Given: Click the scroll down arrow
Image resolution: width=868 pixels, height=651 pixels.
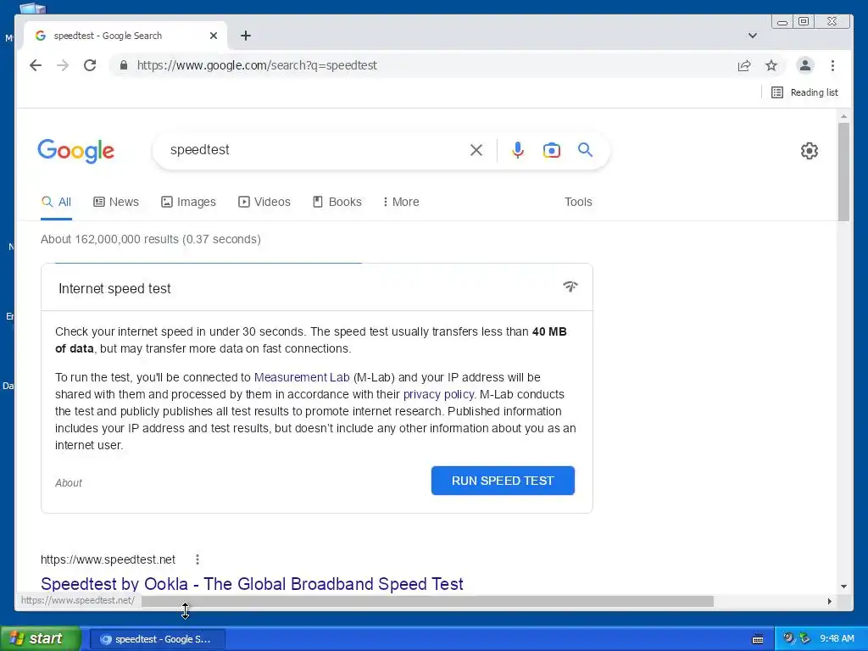Looking at the screenshot, I should [x=843, y=587].
